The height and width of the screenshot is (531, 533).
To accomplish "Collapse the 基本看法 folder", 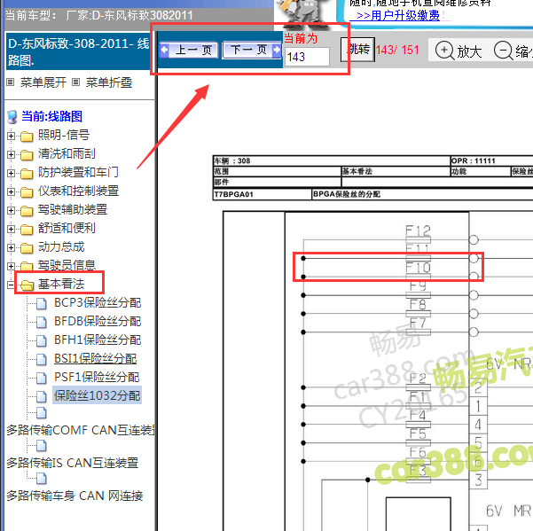I will pyautogui.click(x=11, y=285).
